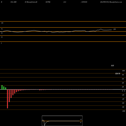Click the 539533 stock code text
This screenshot has height=126, width=126.
pos(84,2)
